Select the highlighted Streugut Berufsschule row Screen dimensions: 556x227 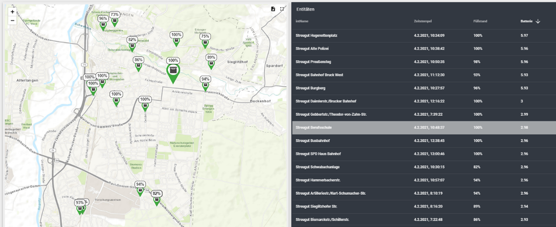tap(424, 128)
